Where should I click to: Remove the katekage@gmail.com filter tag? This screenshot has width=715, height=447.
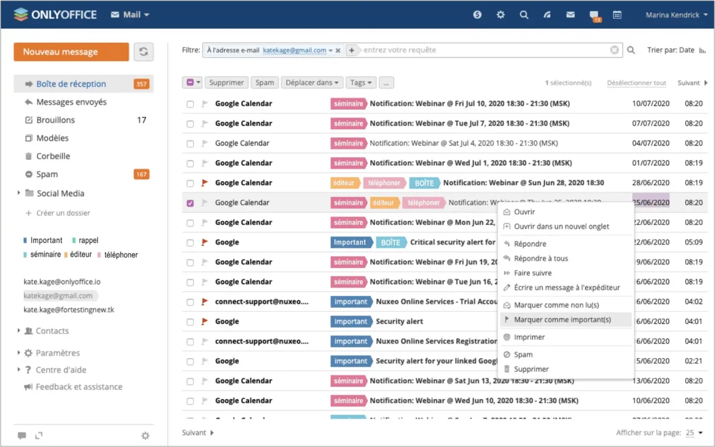tap(338, 51)
